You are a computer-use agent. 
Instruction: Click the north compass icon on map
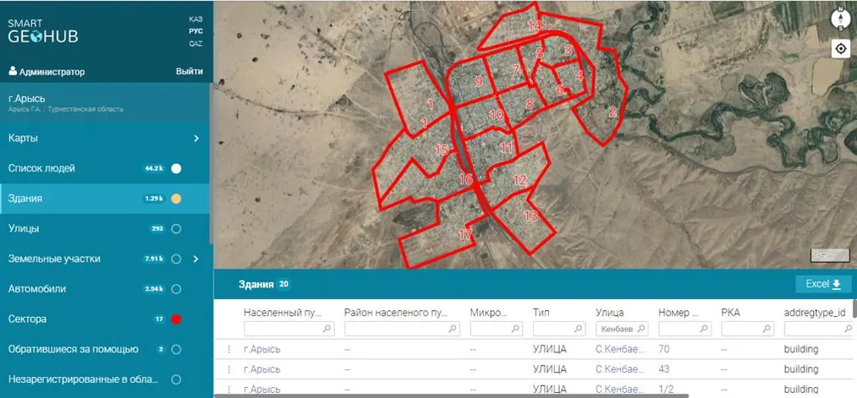[841, 18]
